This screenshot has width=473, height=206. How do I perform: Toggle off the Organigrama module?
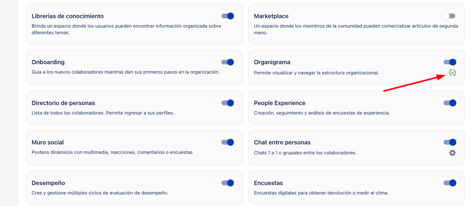450,62
